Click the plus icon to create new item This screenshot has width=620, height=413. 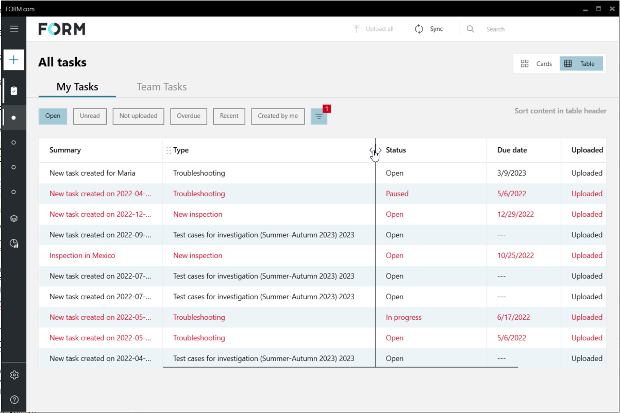coord(14,59)
